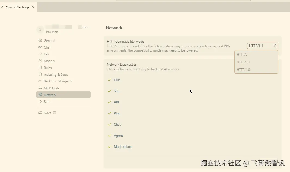Viewport: 290px width, 172px height.
Task: Click the user avatar with letter S
Action: pyautogui.click(x=40, y=29)
